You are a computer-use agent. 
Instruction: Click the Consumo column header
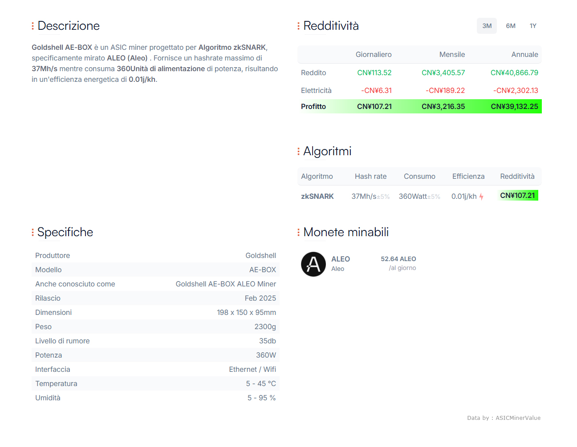click(419, 176)
